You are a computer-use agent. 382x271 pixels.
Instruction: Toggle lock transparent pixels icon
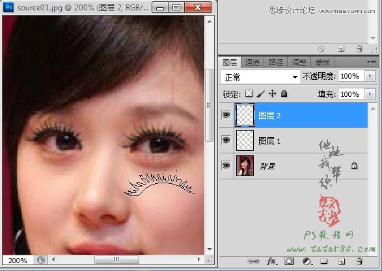click(249, 94)
